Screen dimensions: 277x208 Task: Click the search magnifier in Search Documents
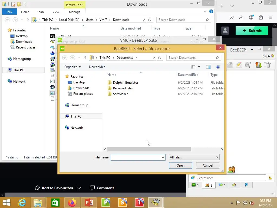click(217, 58)
